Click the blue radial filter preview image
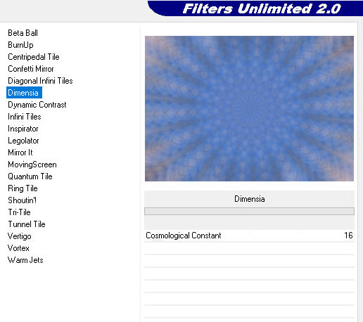Viewport: 363px width, 322px height. (249, 108)
